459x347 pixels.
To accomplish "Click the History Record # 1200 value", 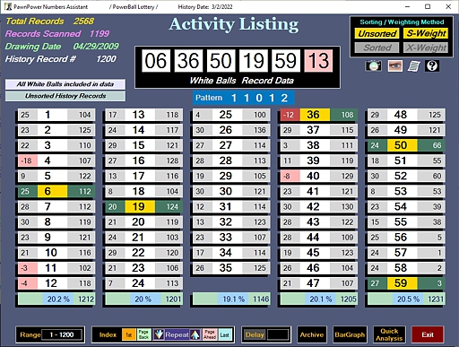I will pyautogui.click(x=106, y=59).
